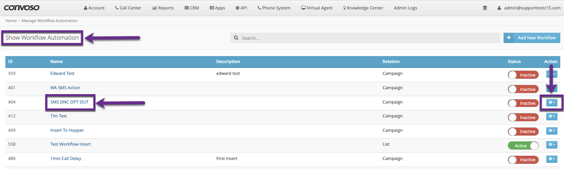The width and height of the screenshot is (564, 169).
Task: Click the 'List' relation cell
Action: [386, 144]
